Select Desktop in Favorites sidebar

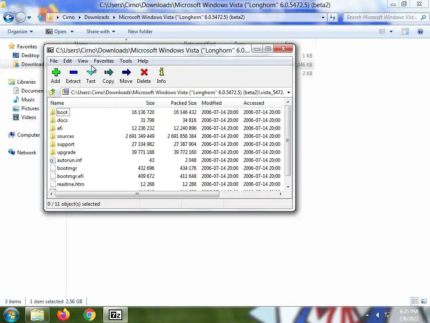click(x=26, y=56)
